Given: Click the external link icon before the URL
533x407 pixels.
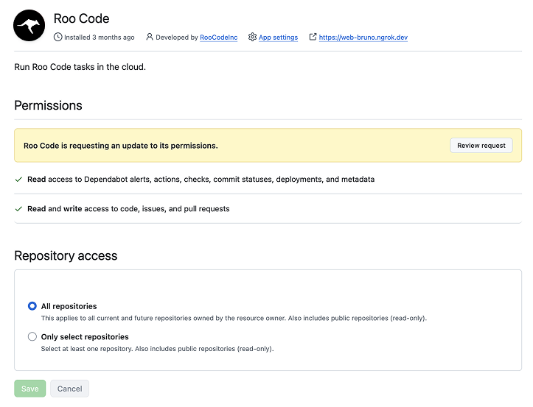Looking at the screenshot, I should click(x=313, y=37).
